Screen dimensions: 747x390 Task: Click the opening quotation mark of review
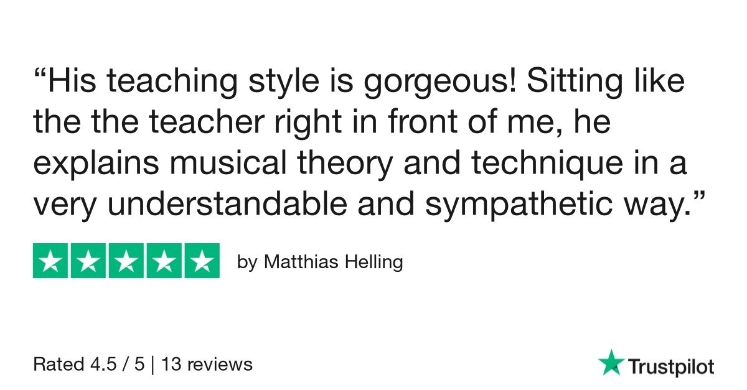point(42,78)
